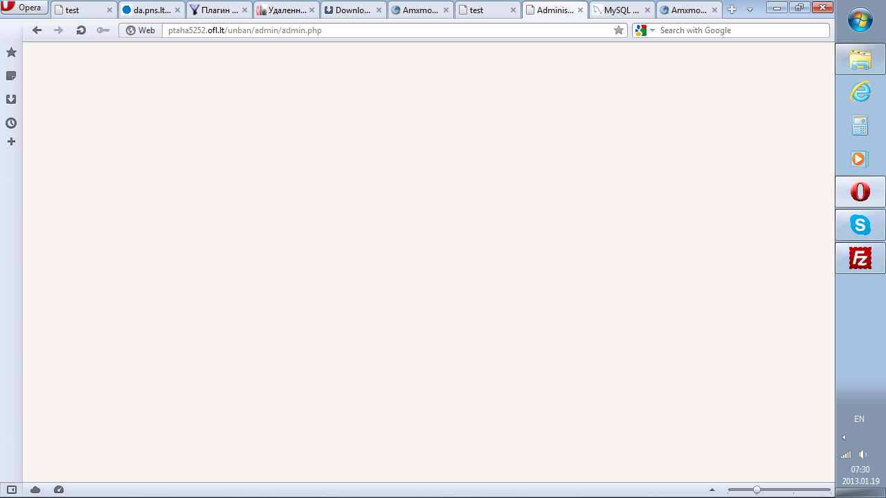Focus the address field showing ptaha5252.ofl.lt
886x498 pixels.
coord(388,30)
